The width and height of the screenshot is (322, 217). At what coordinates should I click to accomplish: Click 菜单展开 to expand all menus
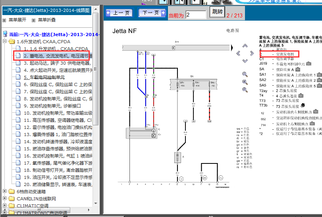pos(15,20)
